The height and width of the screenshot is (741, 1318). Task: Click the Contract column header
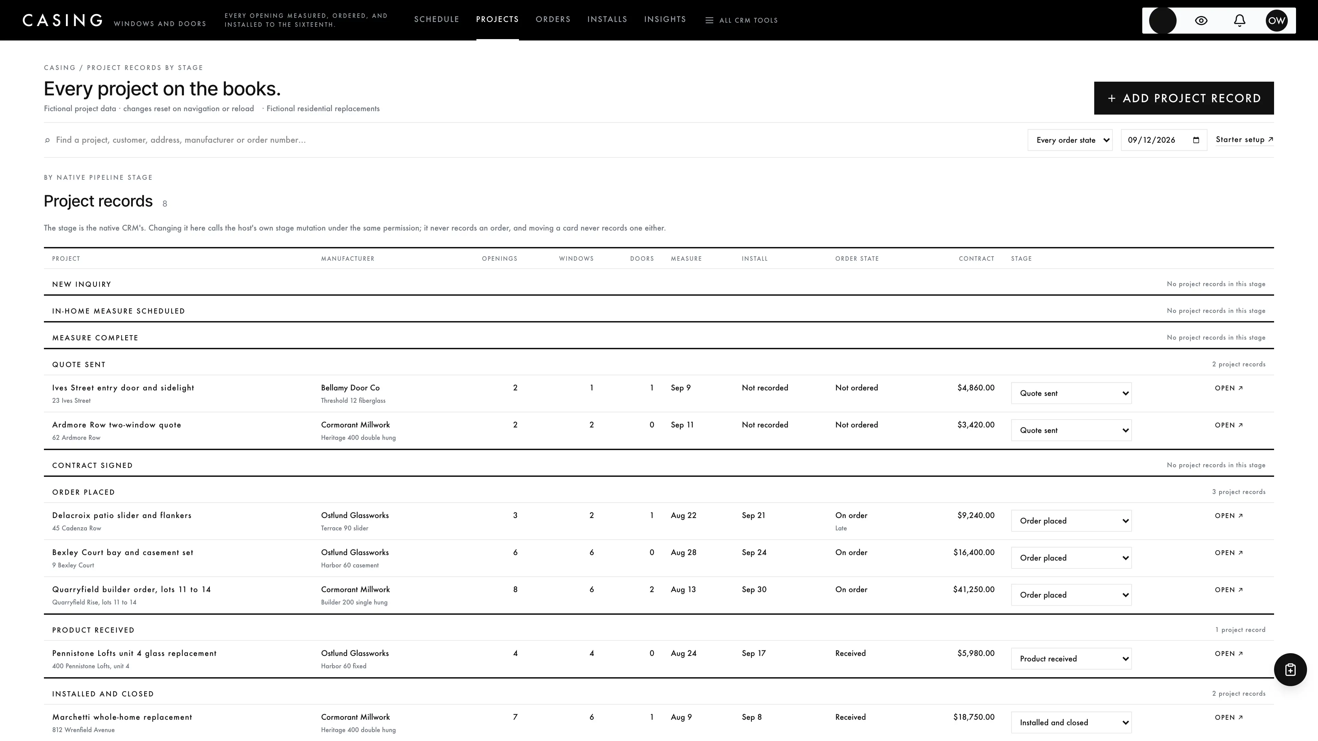coord(976,259)
